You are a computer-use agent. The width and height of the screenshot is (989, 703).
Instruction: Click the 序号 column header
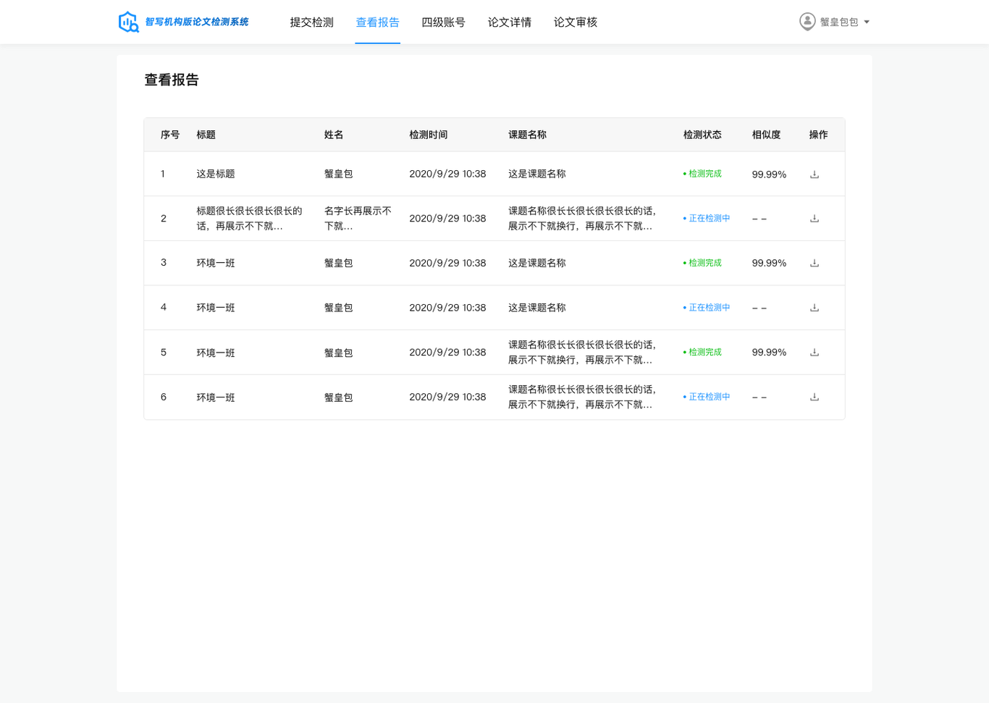(170, 135)
